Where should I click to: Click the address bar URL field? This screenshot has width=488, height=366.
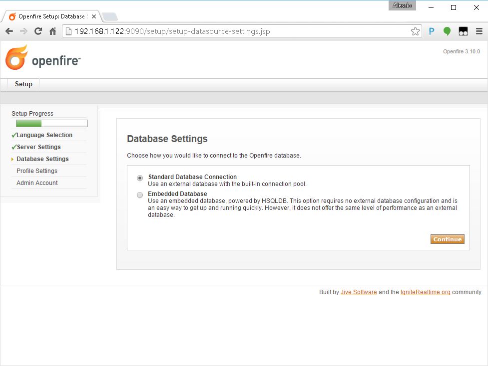point(240,31)
